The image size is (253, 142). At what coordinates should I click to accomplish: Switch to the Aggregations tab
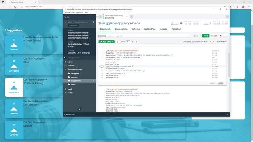(x=121, y=29)
